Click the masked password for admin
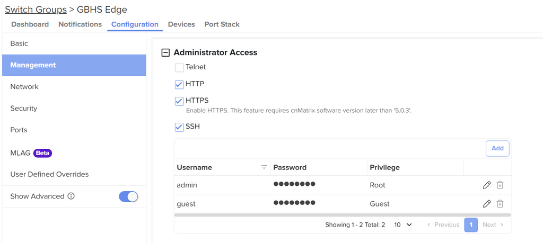This screenshot has height=243, width=543. pos(294,184)
